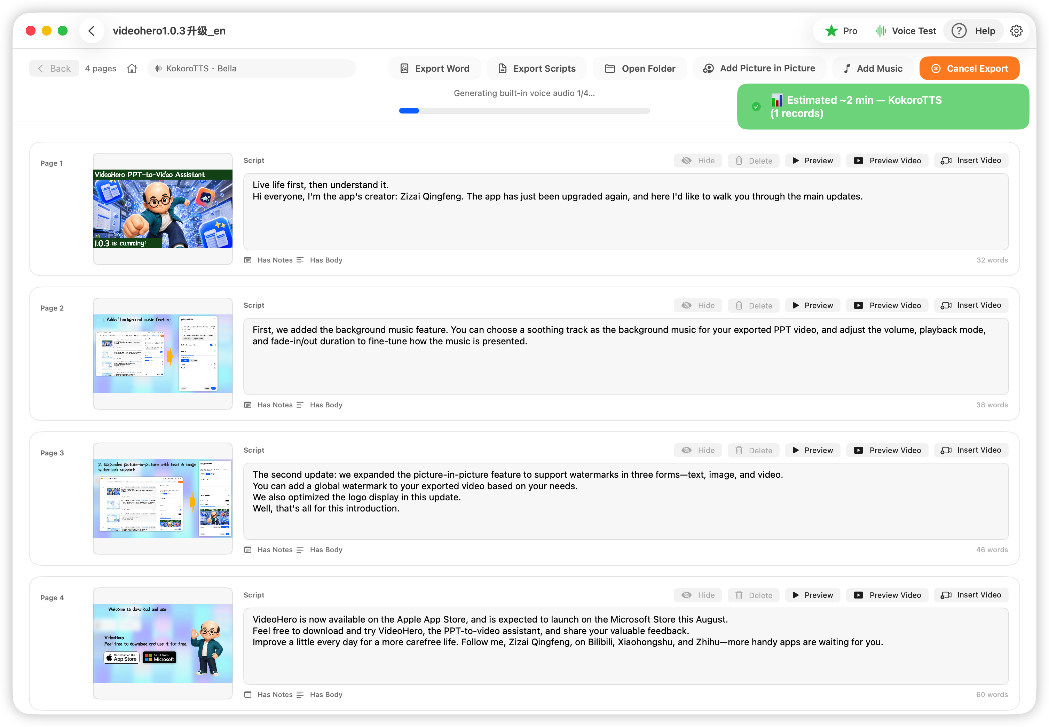Delete Page 4 with trash button
The width and height of the screenshot is (1049, 727).
click(754, 595)
